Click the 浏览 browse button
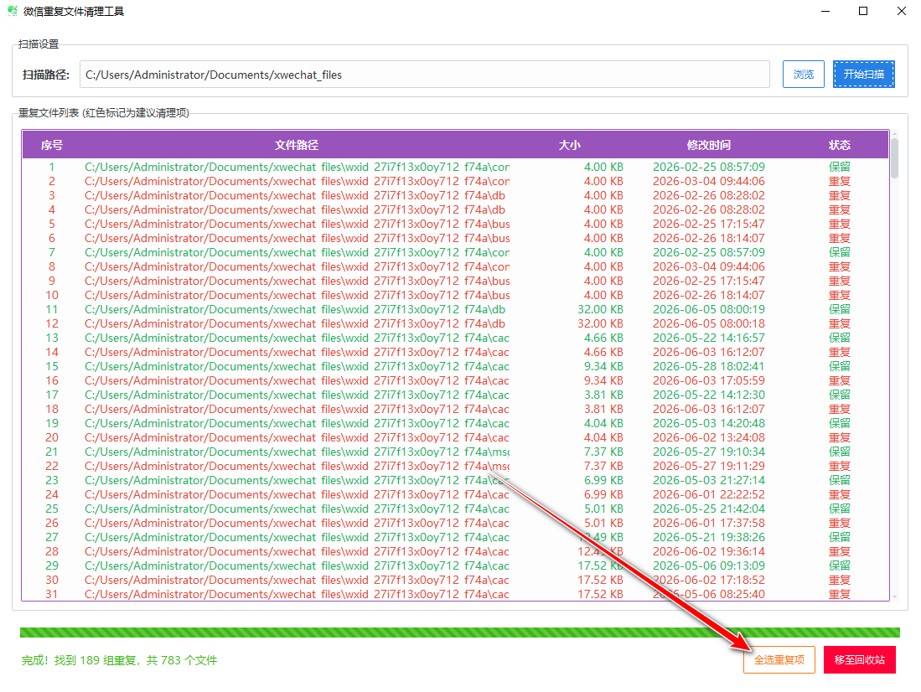 [803, 75]
